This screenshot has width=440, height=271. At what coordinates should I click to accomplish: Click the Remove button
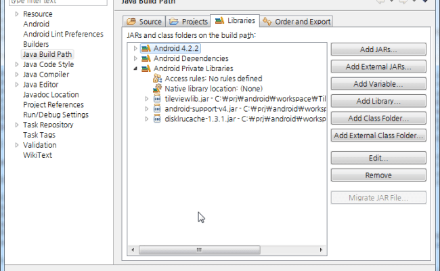click(378, 175)
